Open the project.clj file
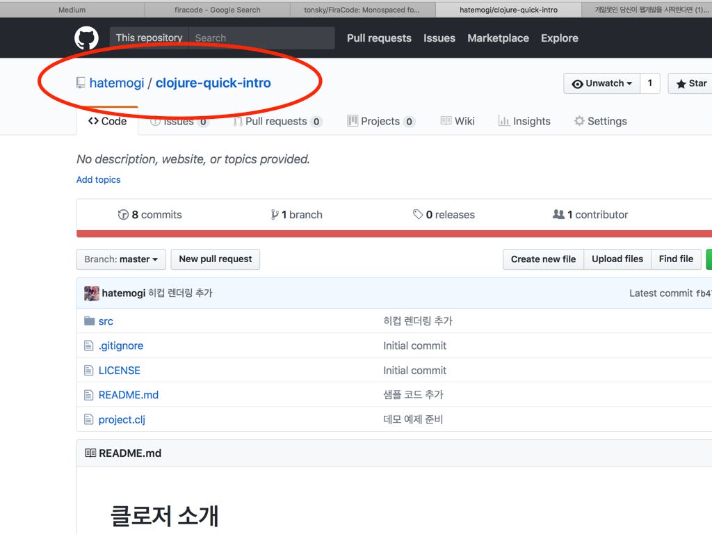This screenshot has height=534, width=712. 122,419
